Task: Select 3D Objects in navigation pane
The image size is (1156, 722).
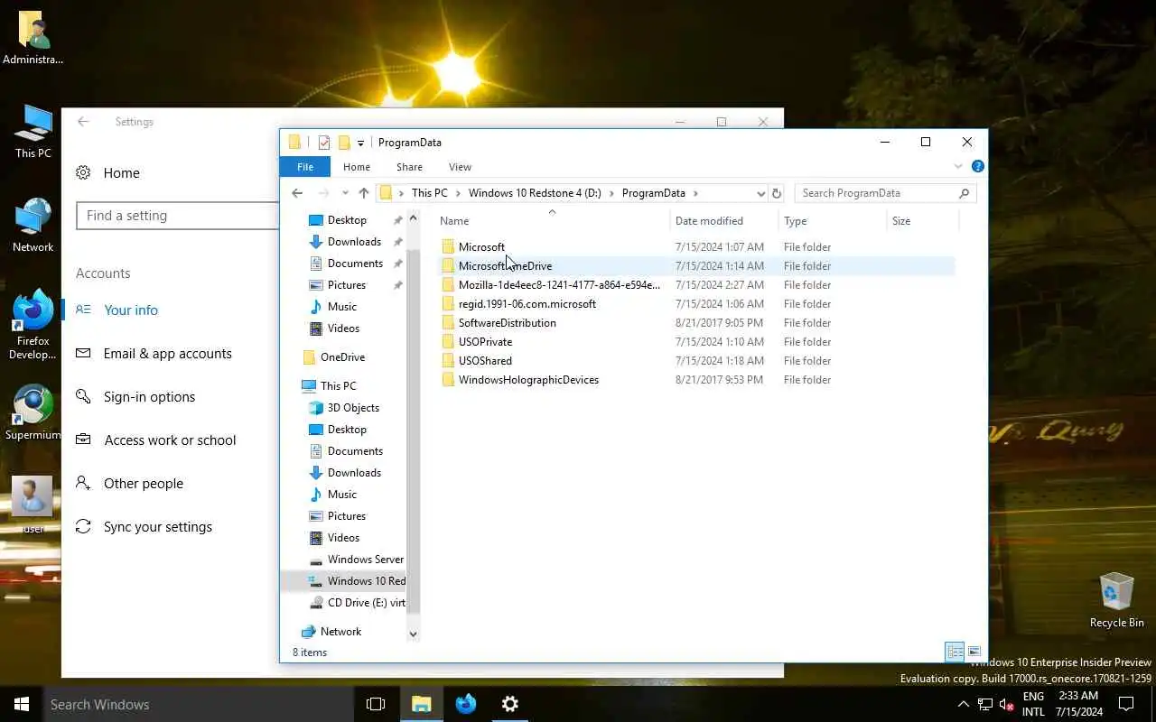Action: [x=353, y=408]
